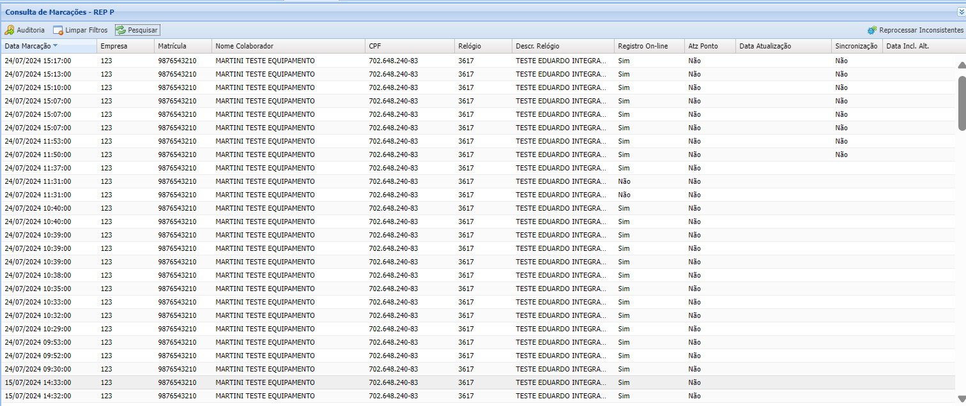Select the 24/07/2024 09:30:00 record
The width and height of the screenshot is (966, 406).
479,369
